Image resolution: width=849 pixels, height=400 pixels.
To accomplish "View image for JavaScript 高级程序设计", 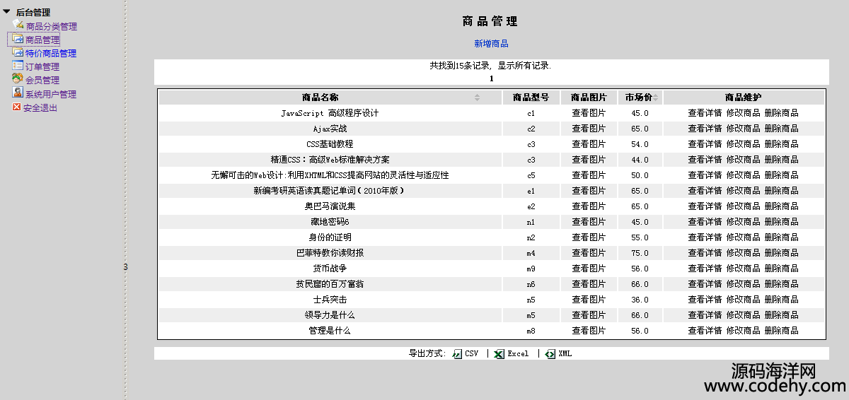I will pos(589,113).
